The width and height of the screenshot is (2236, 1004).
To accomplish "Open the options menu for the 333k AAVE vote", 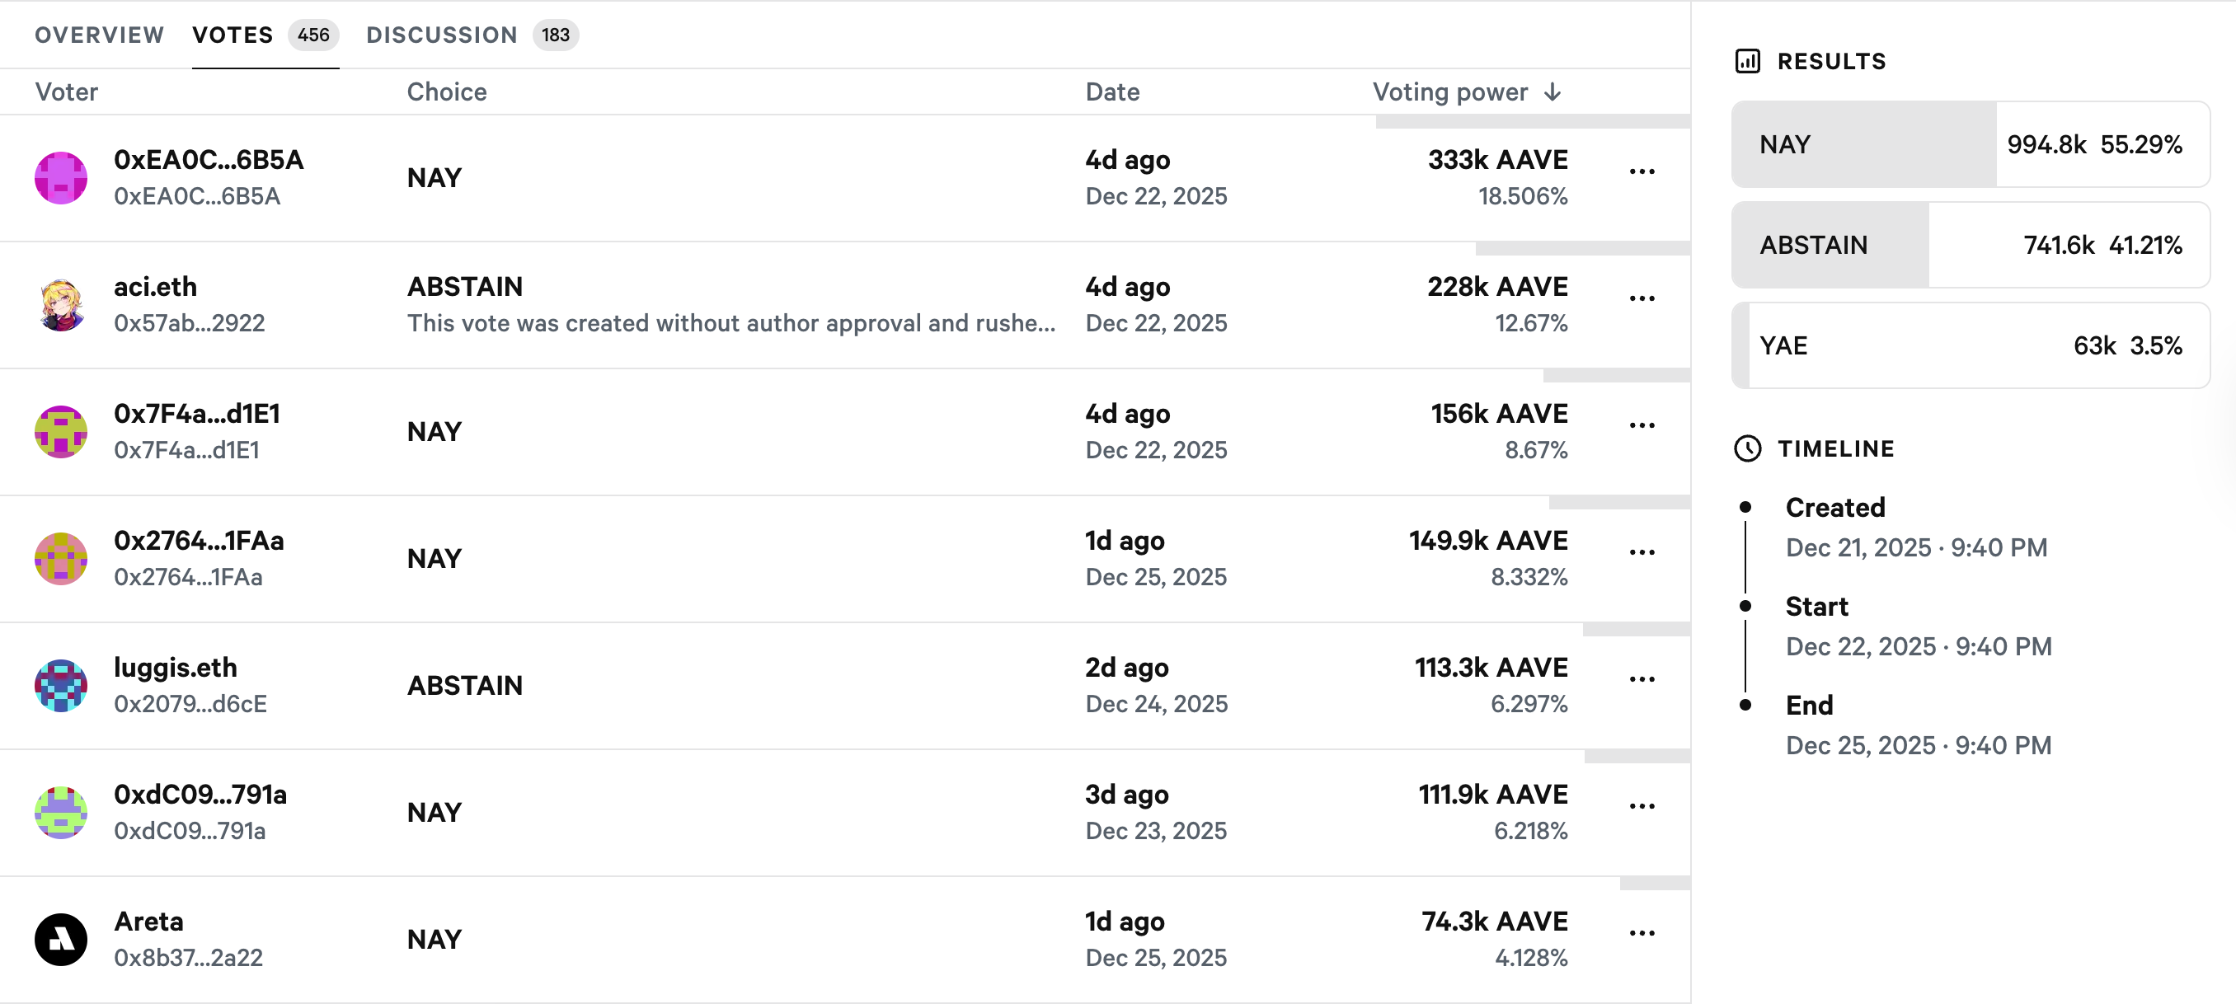I will (1642, 171).
